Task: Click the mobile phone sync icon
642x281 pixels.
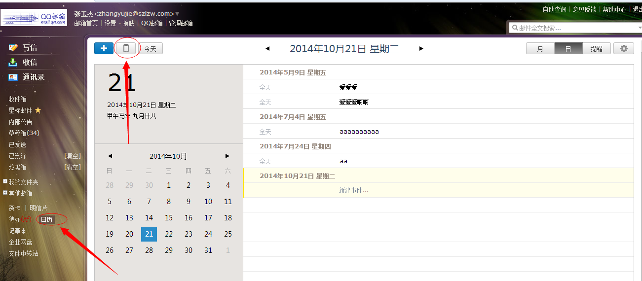Action: point(126,48)
